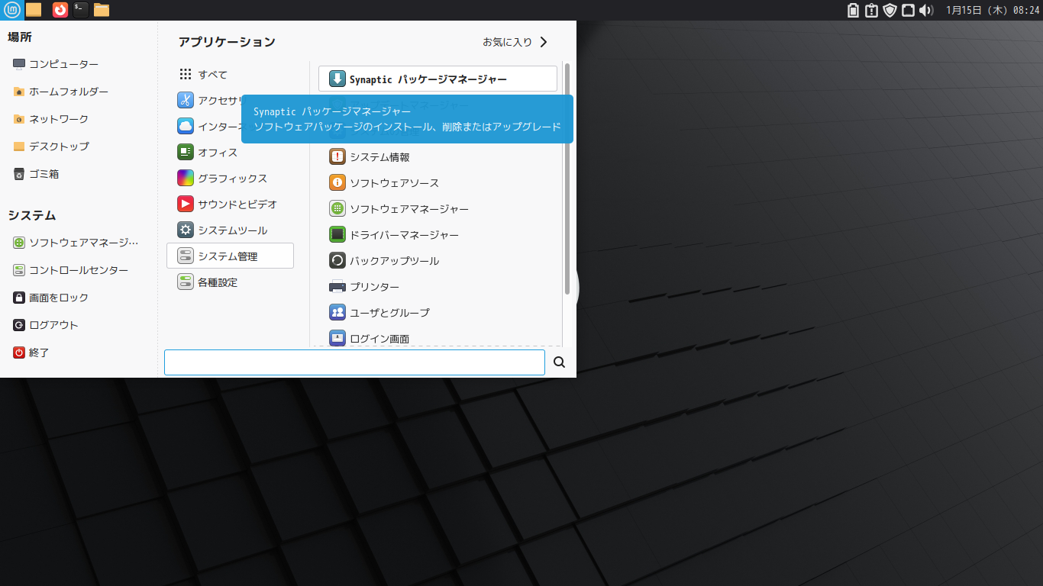
Task: Click the application search field
Action: 354,362
